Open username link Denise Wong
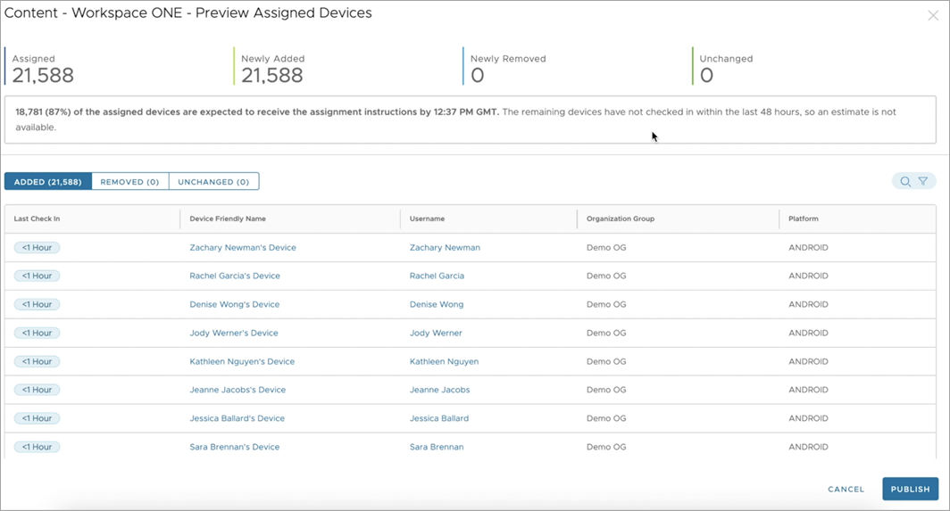Screen dimensions: 950x511 coord(437,304)
